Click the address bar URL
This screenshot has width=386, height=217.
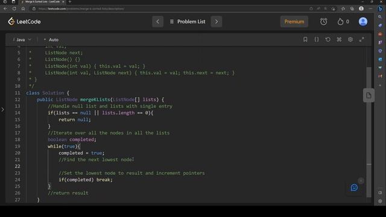click(x=81, y=8)
